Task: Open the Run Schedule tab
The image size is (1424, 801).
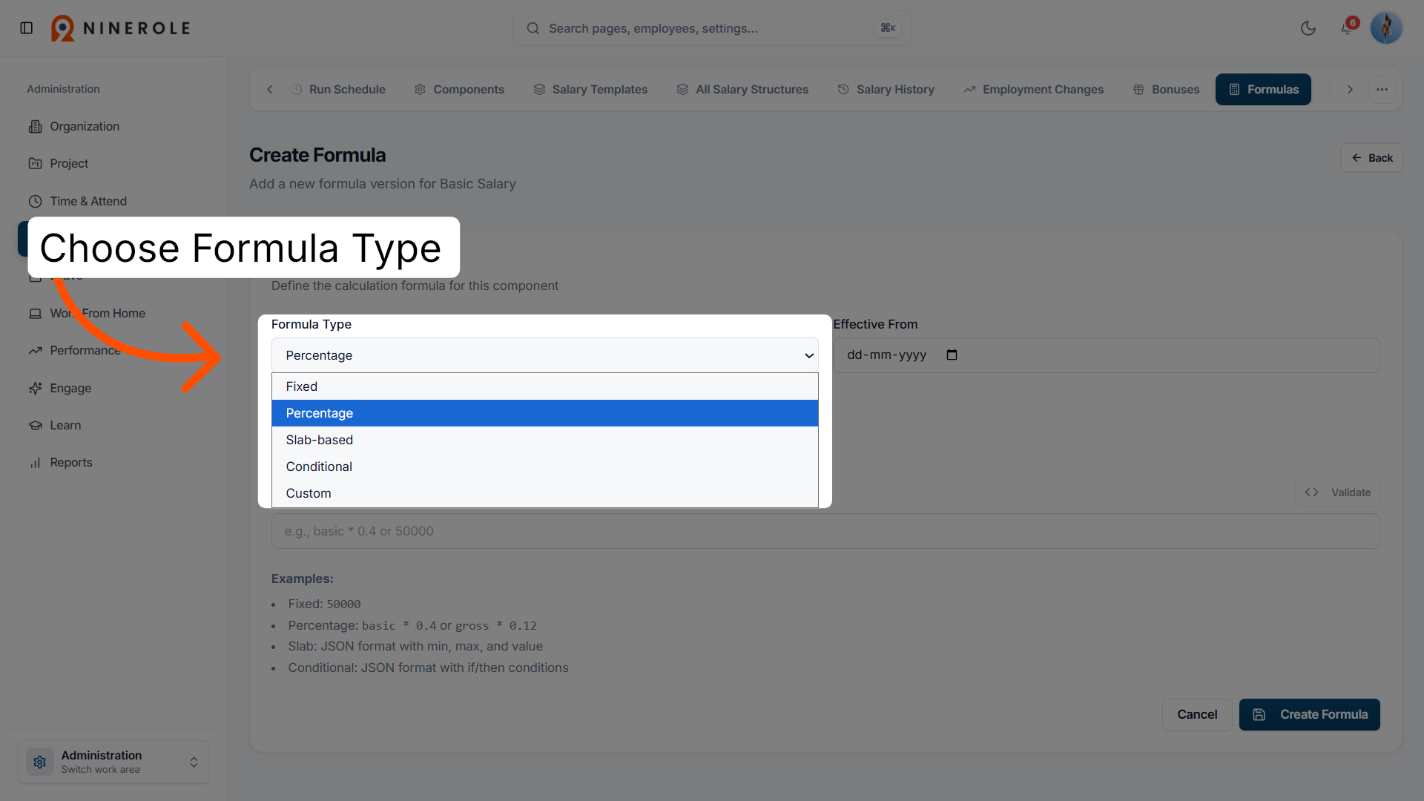Action: tap(338, 89)
